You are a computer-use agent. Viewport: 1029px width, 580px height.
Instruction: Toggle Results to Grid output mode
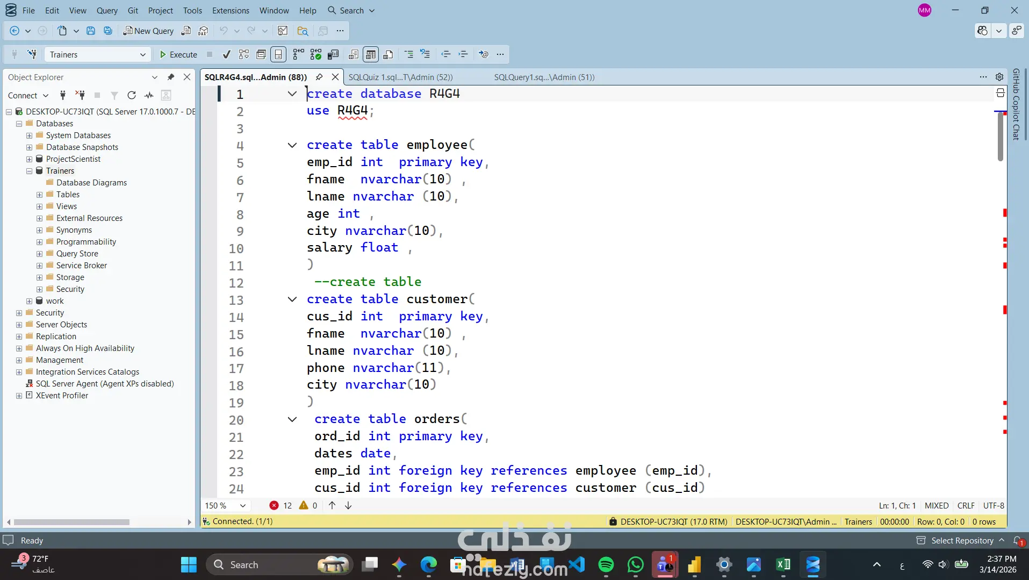(371, 54)
